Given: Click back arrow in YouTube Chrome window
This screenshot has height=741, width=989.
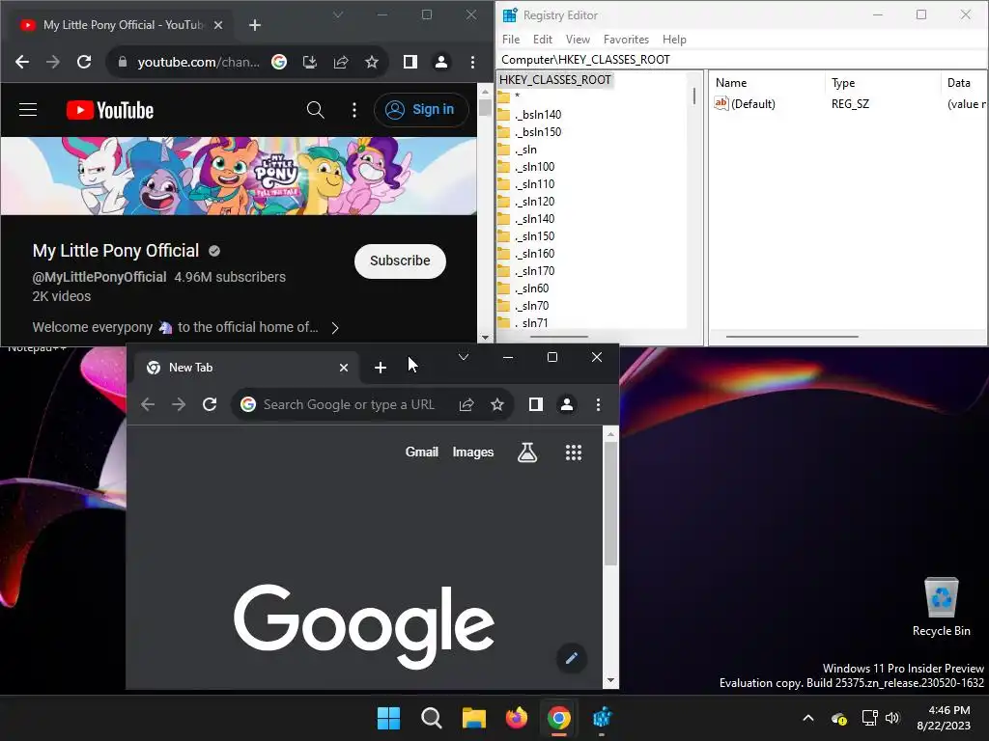Looking at the screenshot, I should (x=22, y=62).
